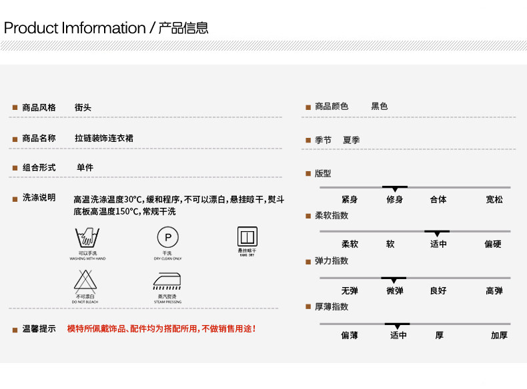Click the 街头 style value
This screenshot has width=527, height=389.
(83, 107)
